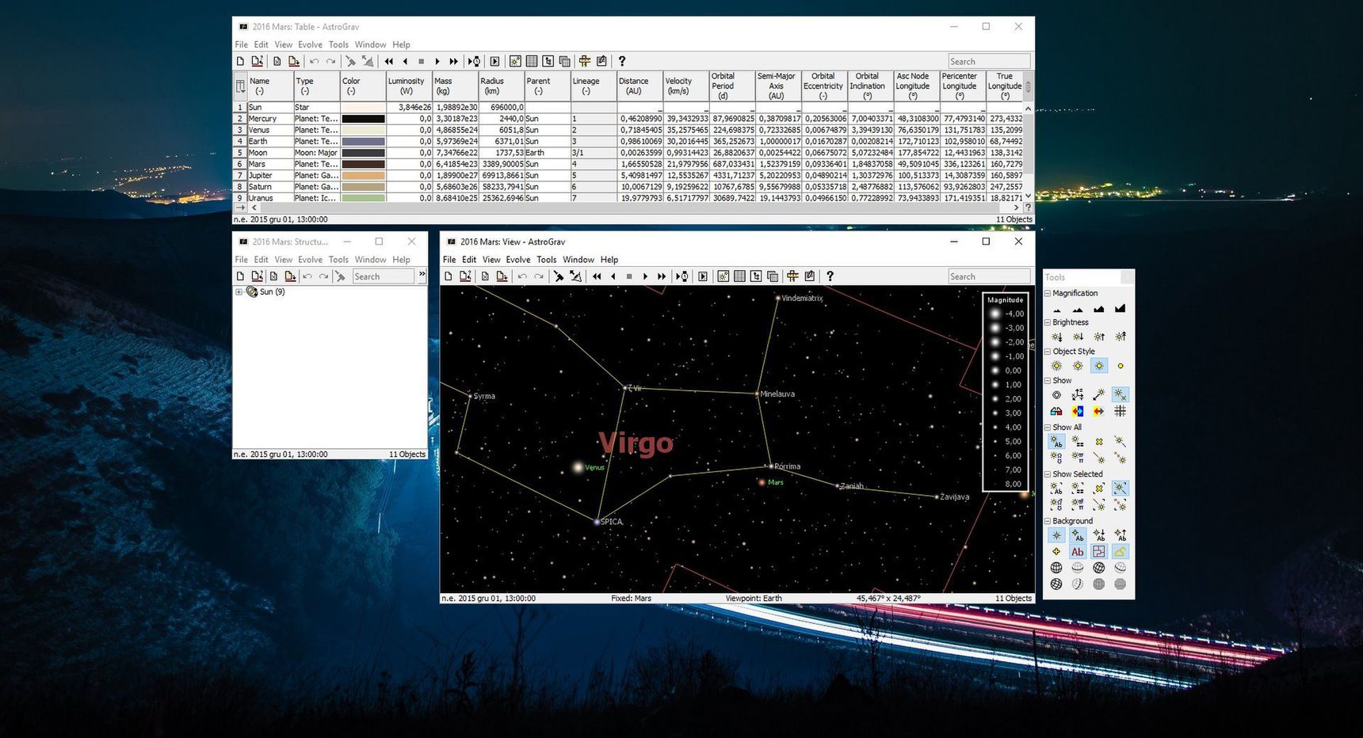Collapse the Magnification section

(x=1047, y=293)
